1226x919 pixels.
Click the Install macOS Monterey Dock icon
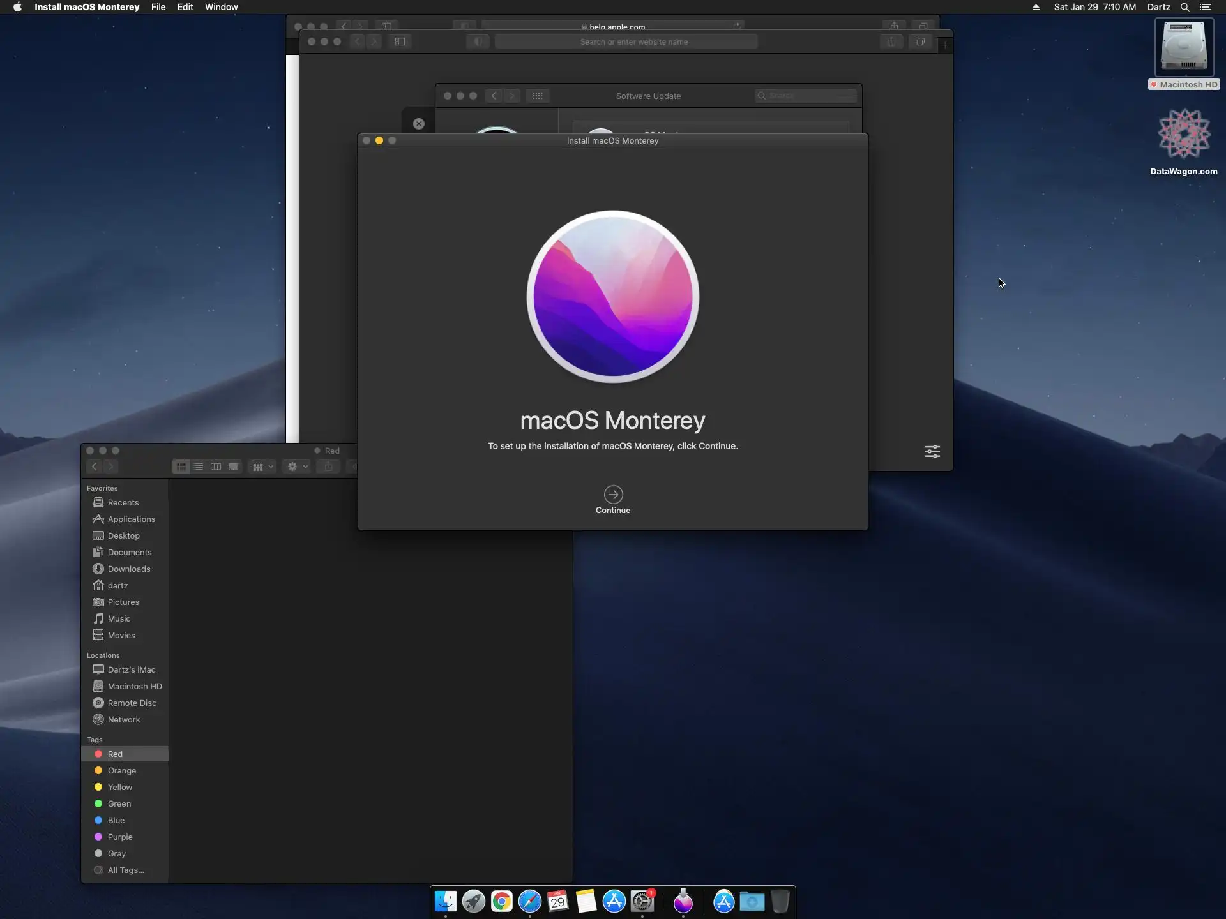[x=683, y=902]
